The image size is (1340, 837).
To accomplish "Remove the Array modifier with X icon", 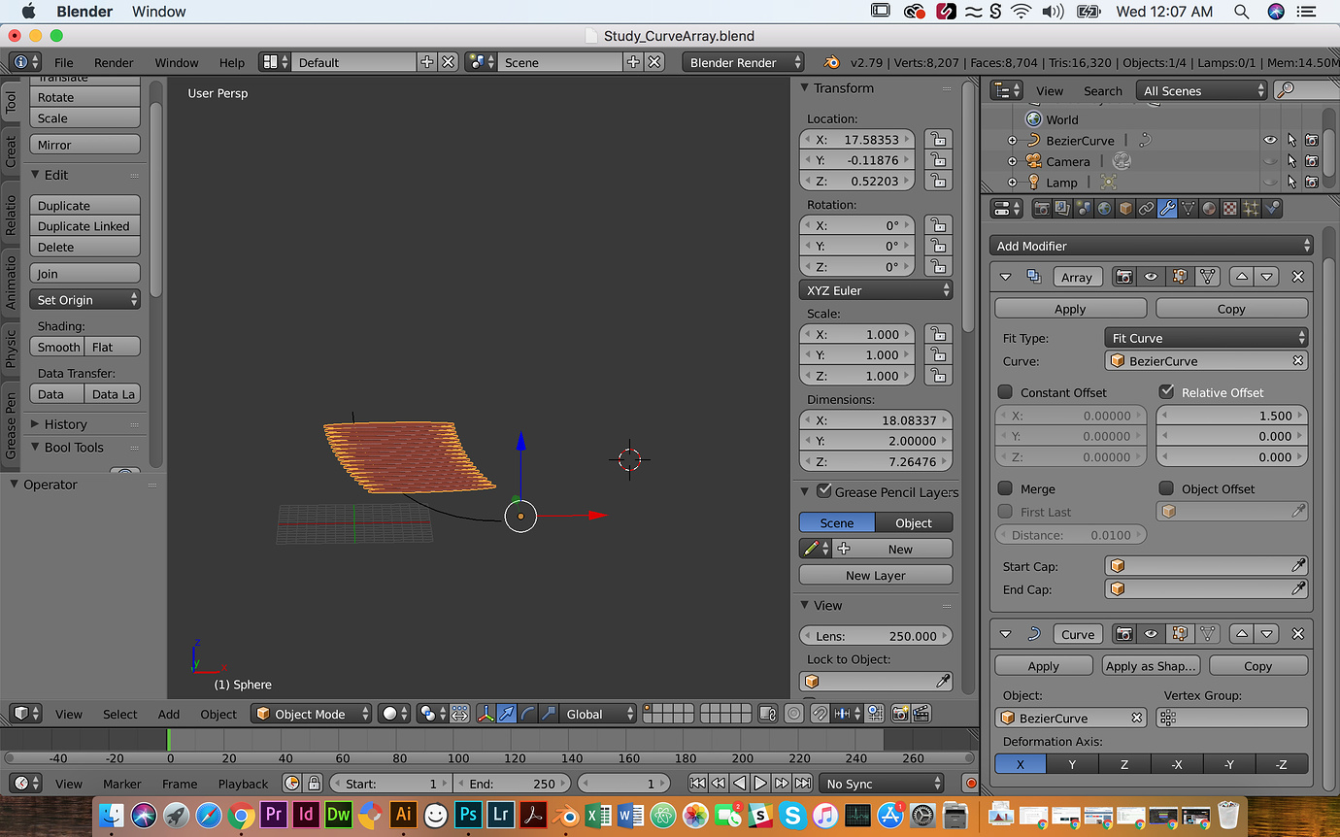I will click(x=1297, y=277).
